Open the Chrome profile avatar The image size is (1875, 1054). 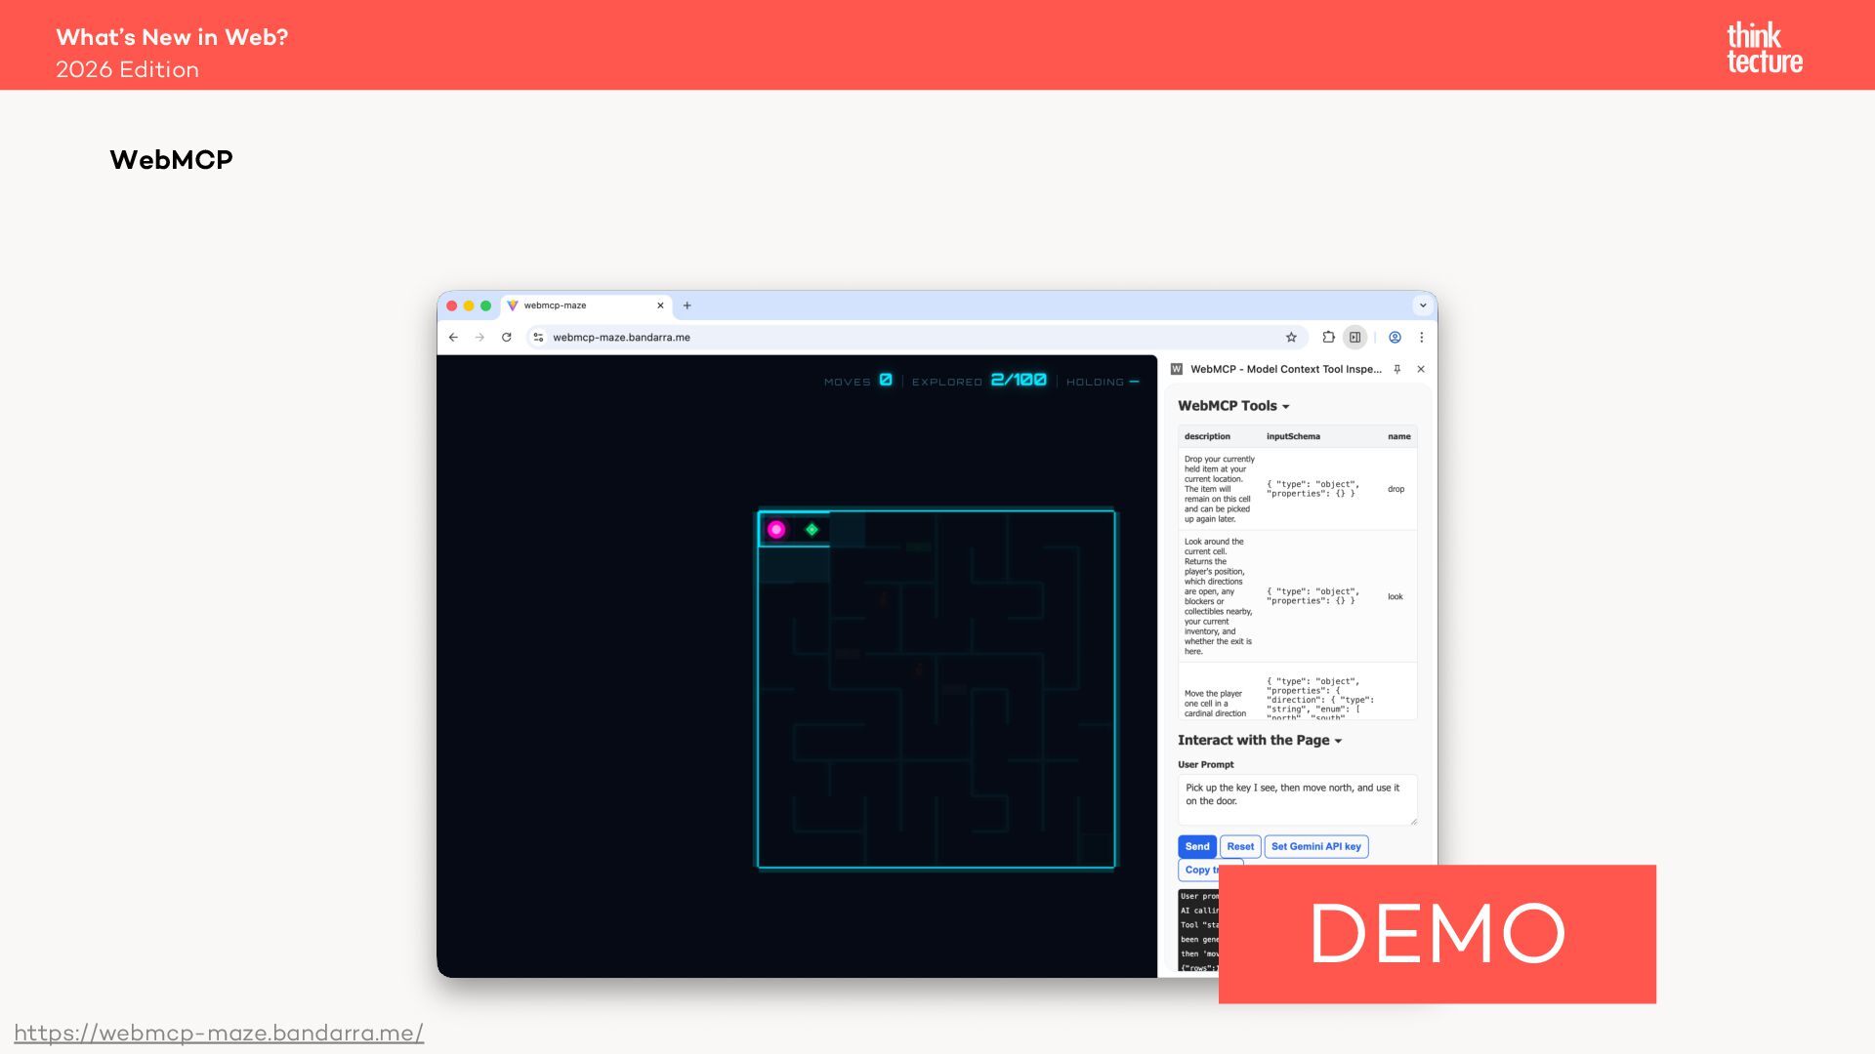(x=1395, y=338)
